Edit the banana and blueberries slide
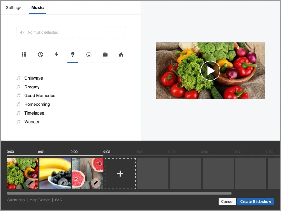This screenshot has width=281, height=211. coord(63,183)
